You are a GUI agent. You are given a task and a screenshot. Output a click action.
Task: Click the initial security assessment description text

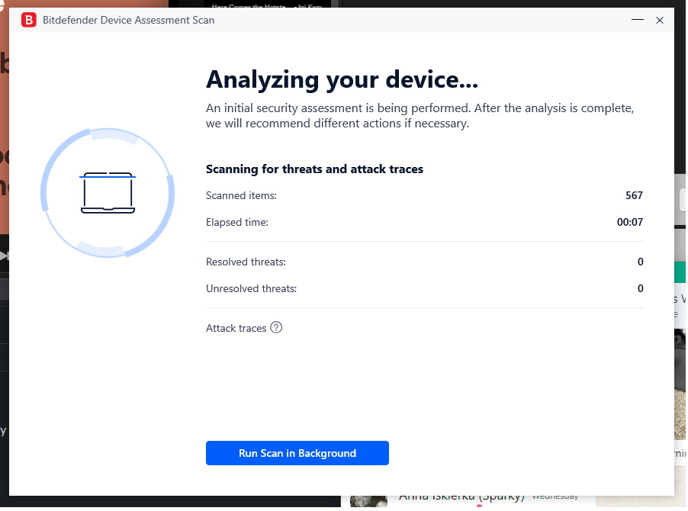pos(420,115)
